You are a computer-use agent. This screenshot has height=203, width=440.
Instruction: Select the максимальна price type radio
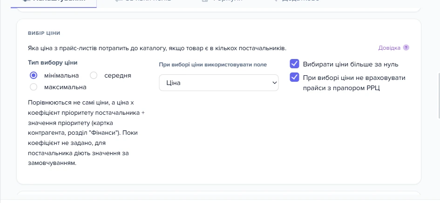34,87
